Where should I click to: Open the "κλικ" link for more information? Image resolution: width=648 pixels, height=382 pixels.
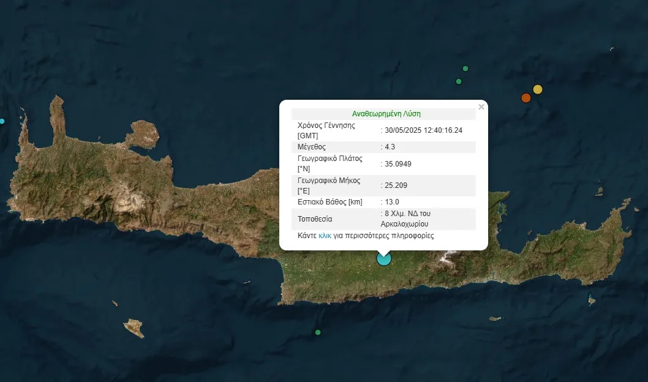(x=325, y=236)
